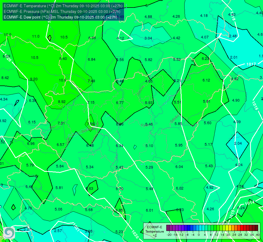This screenshot has height=242, width=263.
Task: Click the legend tick label '24'
Action: [234, 235]
